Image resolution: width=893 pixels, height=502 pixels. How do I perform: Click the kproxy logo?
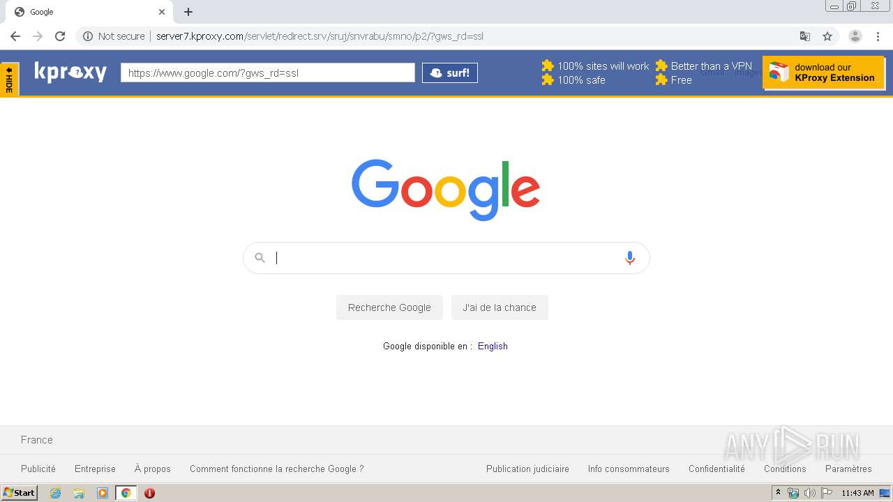tap(70, 73)
